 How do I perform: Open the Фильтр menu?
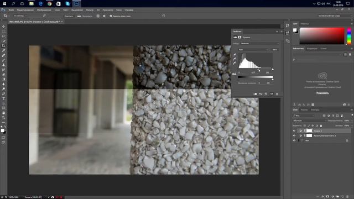pos(90,10)
